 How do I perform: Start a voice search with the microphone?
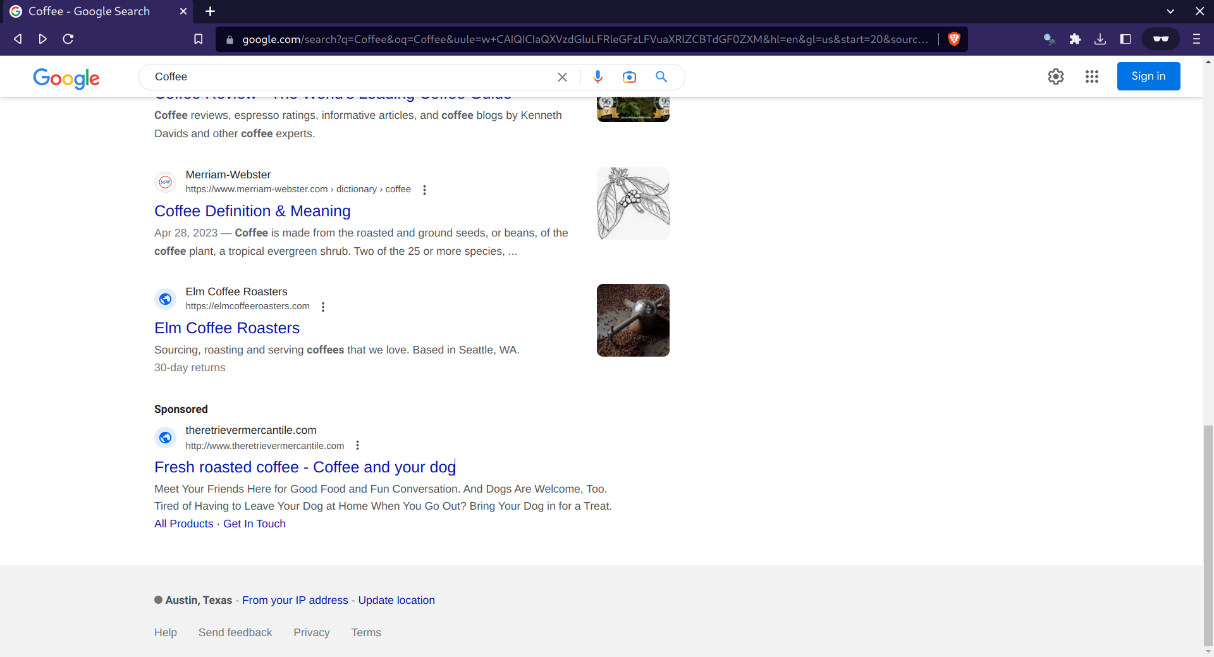tap(598, 77)
